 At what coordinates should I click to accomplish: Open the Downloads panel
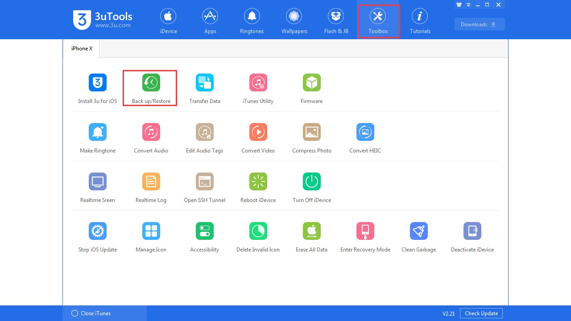(x=480, y=25)
